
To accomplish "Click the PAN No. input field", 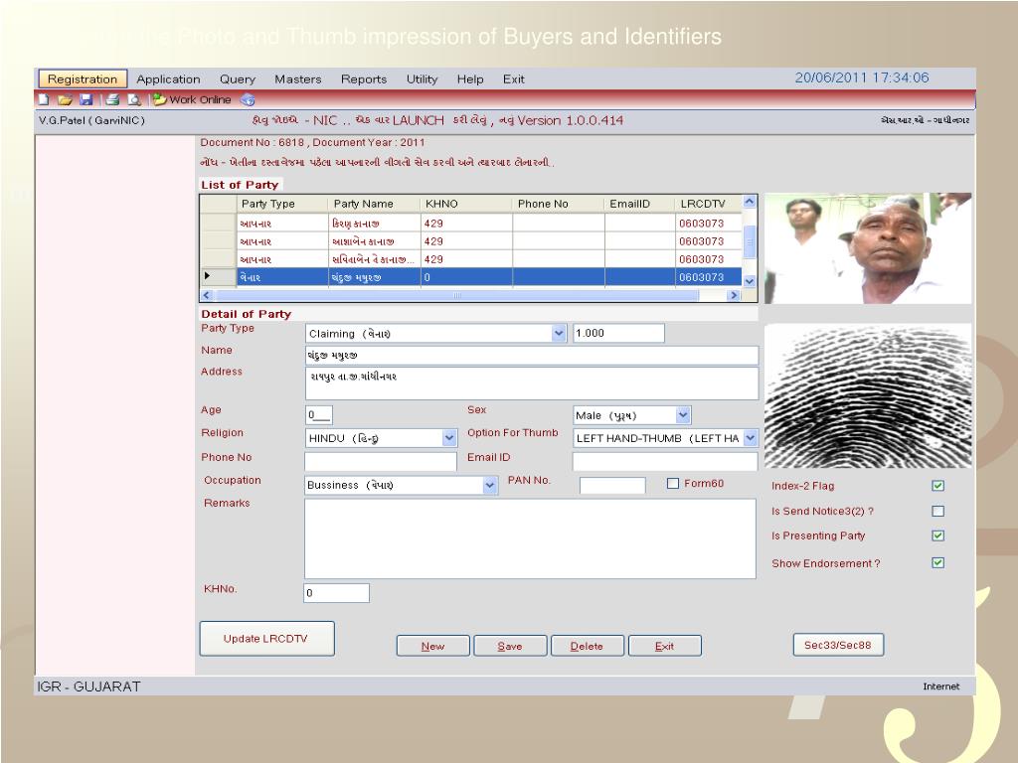I will pos(612,485).
